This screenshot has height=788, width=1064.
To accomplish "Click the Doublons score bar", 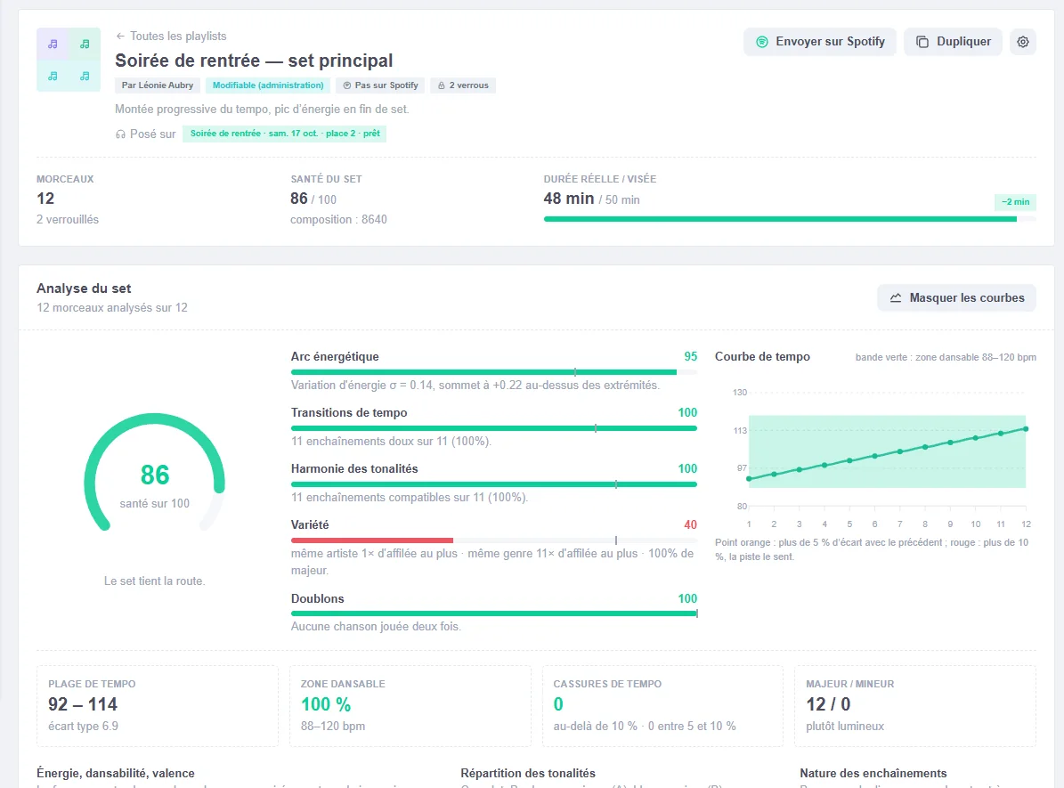I will tap(494, 613).
